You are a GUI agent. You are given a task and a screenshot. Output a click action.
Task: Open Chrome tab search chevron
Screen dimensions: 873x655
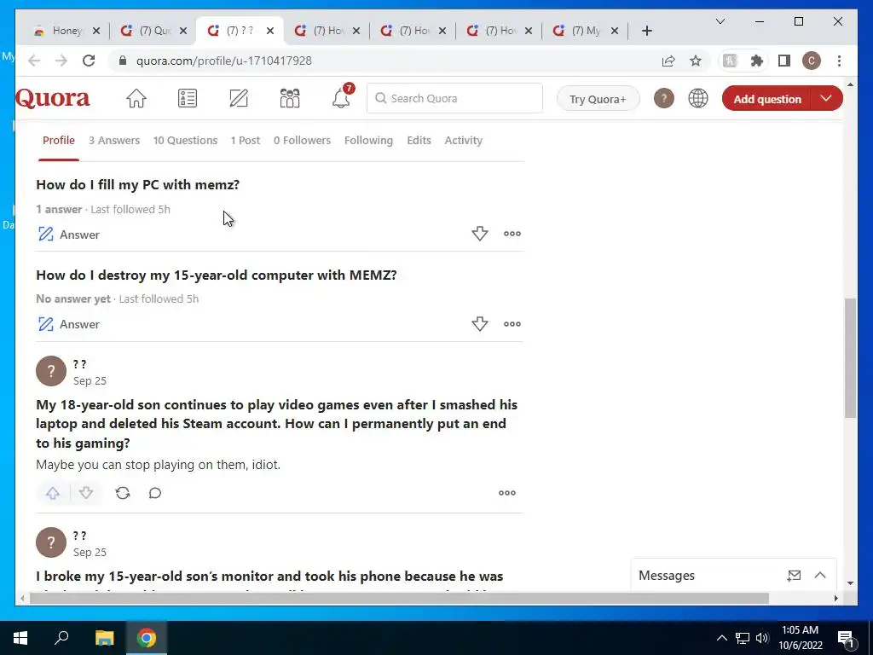[720, 21]
